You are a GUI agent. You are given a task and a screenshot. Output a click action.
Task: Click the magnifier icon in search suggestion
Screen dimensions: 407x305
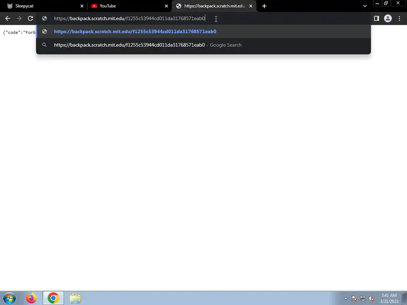click(45, 45)
